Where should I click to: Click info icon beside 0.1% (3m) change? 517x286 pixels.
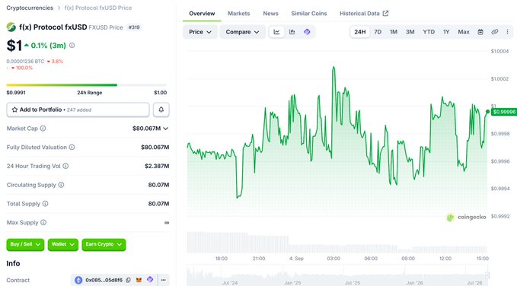pos(72,46)
